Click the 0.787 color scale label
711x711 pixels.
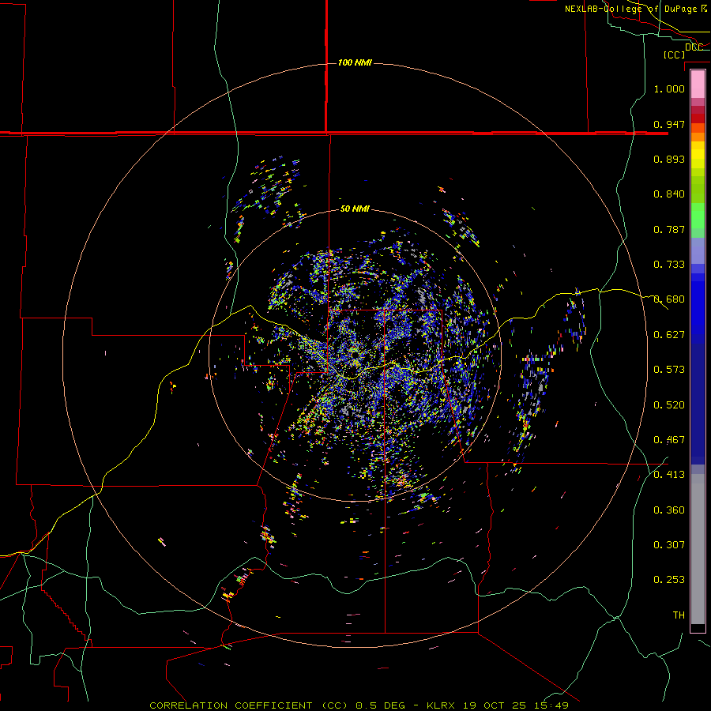[x=669, y=229]
